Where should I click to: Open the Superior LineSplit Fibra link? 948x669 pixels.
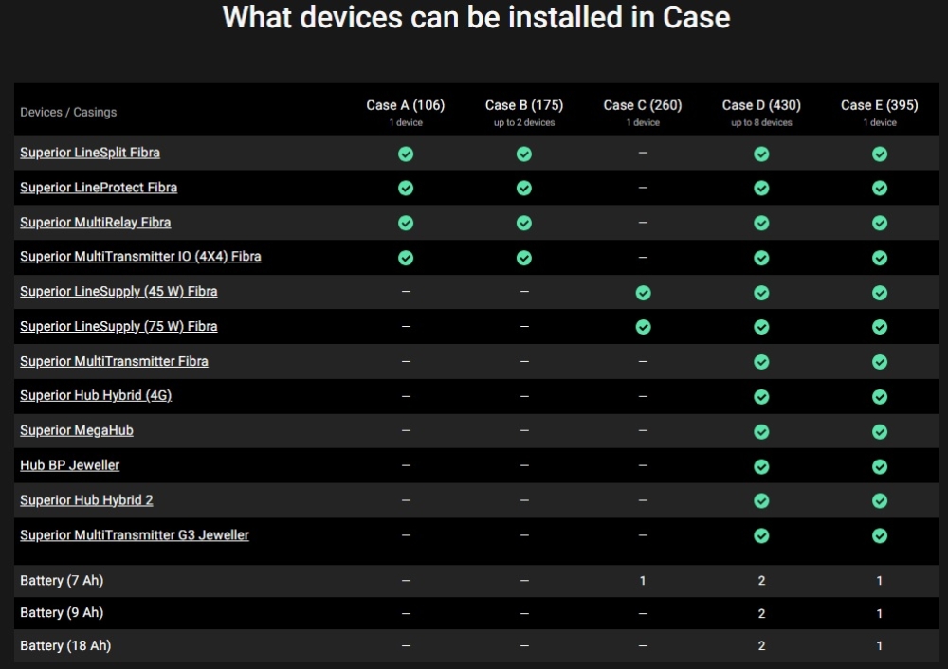click(x=90, y=153)
